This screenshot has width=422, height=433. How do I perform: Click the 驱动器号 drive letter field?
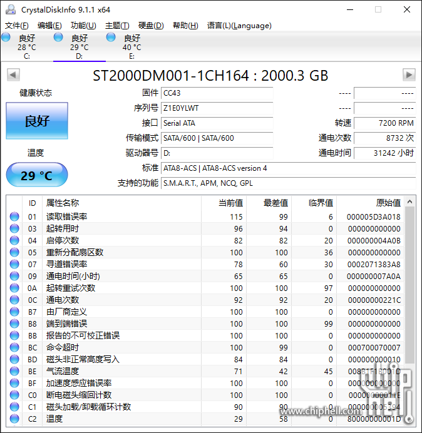(217, 153)
